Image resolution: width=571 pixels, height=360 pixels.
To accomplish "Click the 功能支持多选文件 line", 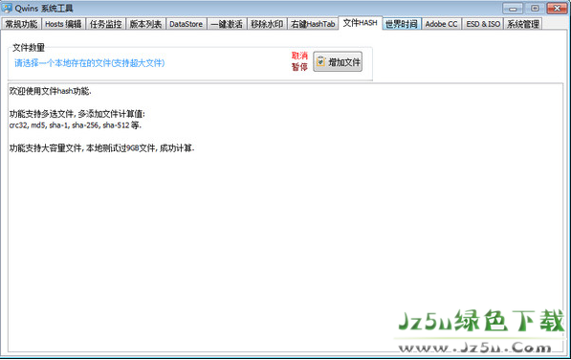I will (x=77, y=114).
